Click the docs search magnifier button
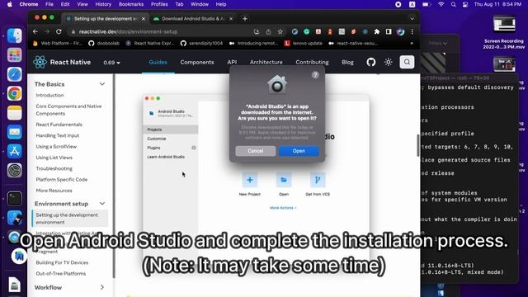The image size is (528, 297). pyautogui.click(x=407, y=62)
